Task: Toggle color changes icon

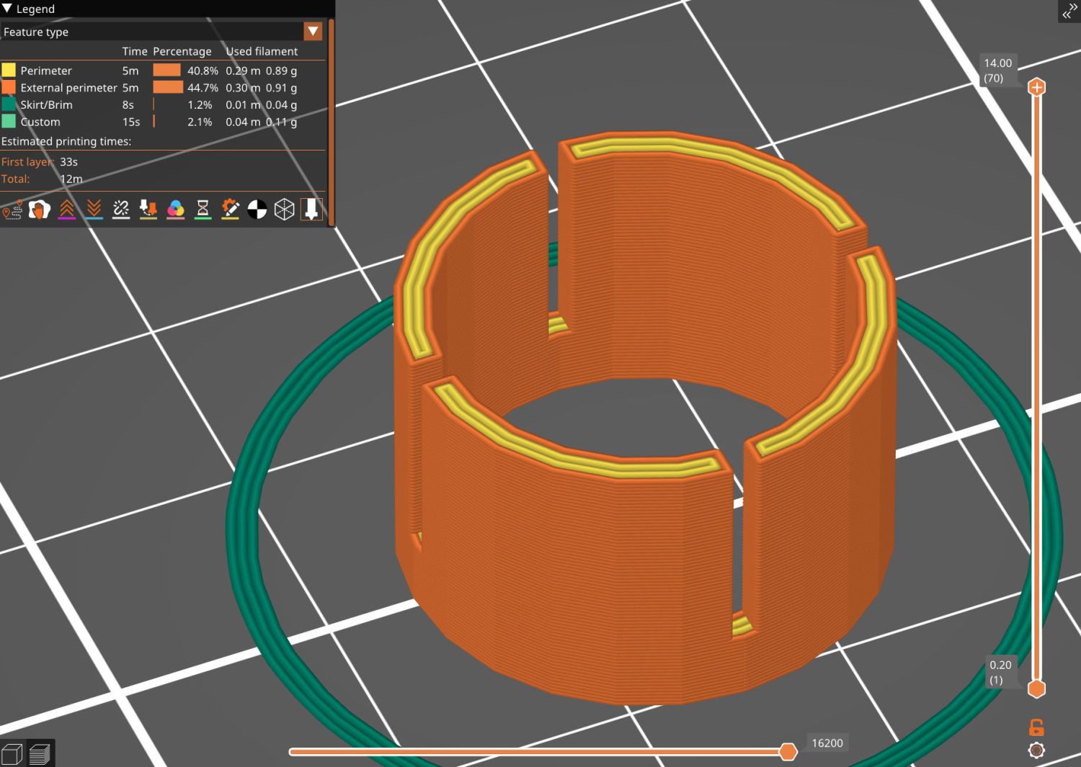Action: click(x=176, y=210)
